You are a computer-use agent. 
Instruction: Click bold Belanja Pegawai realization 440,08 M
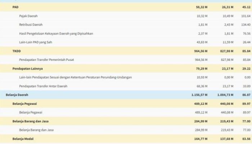(226, 104)
